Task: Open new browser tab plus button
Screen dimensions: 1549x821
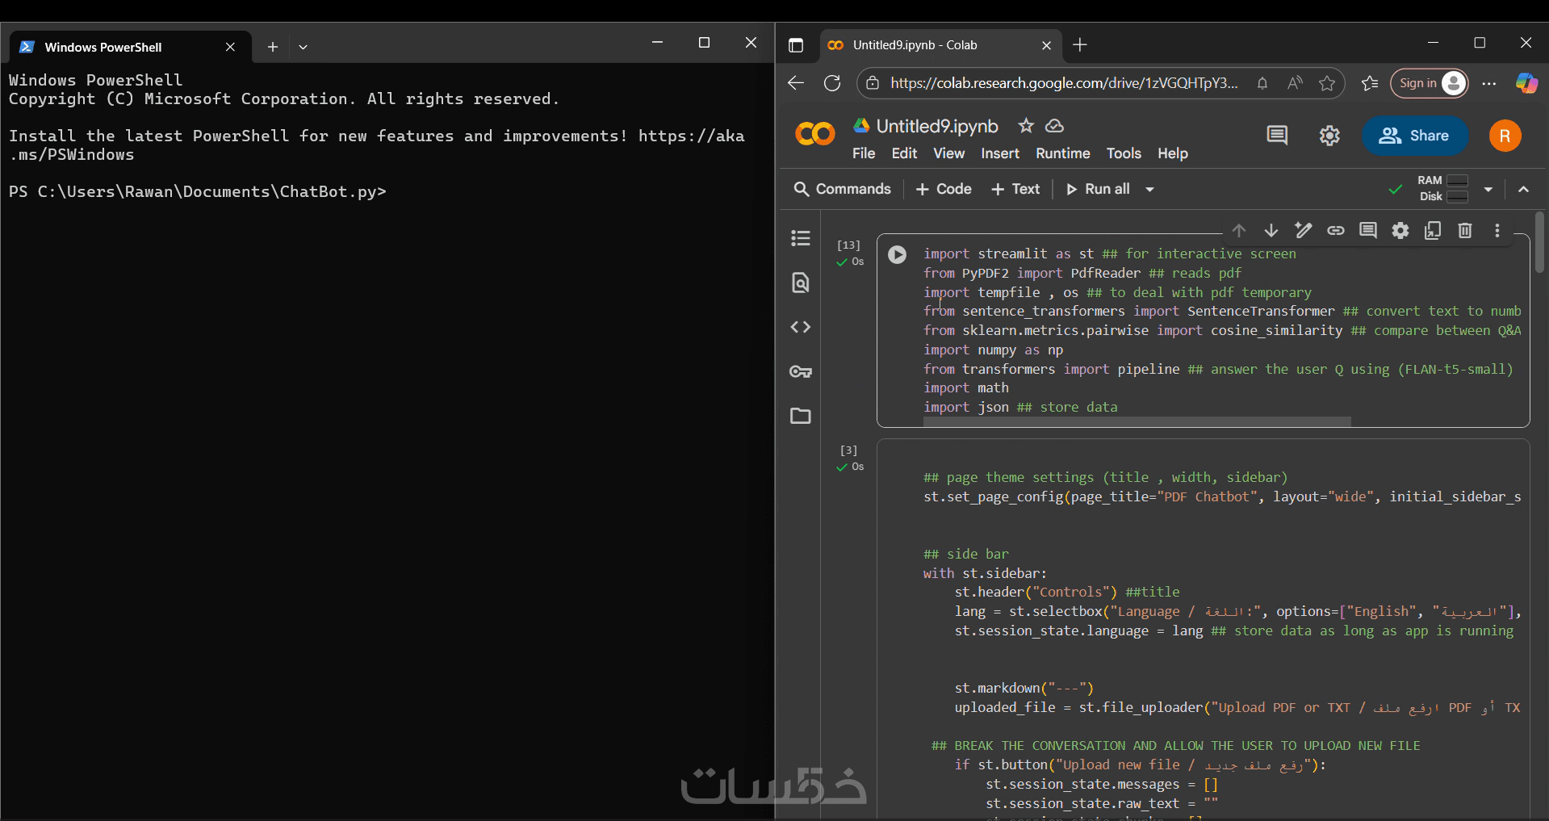Action: coord(1080,45)
